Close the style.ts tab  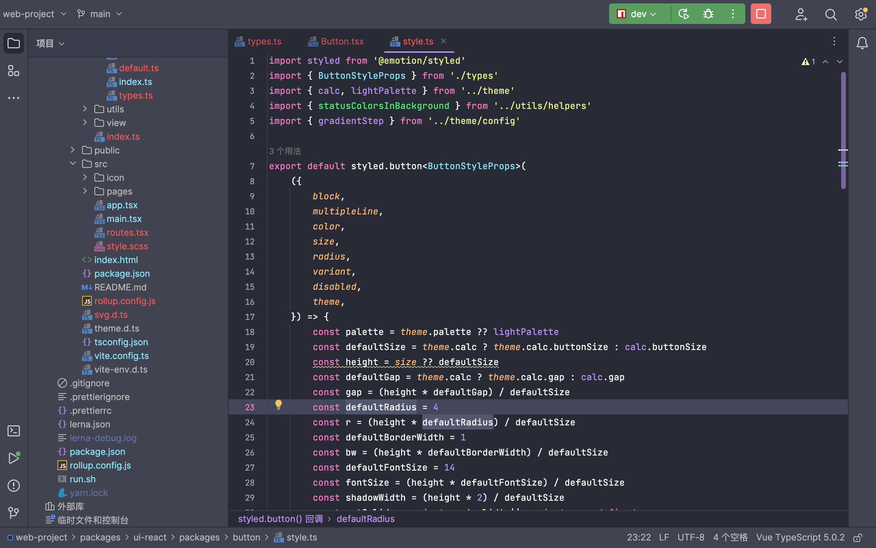443,41
